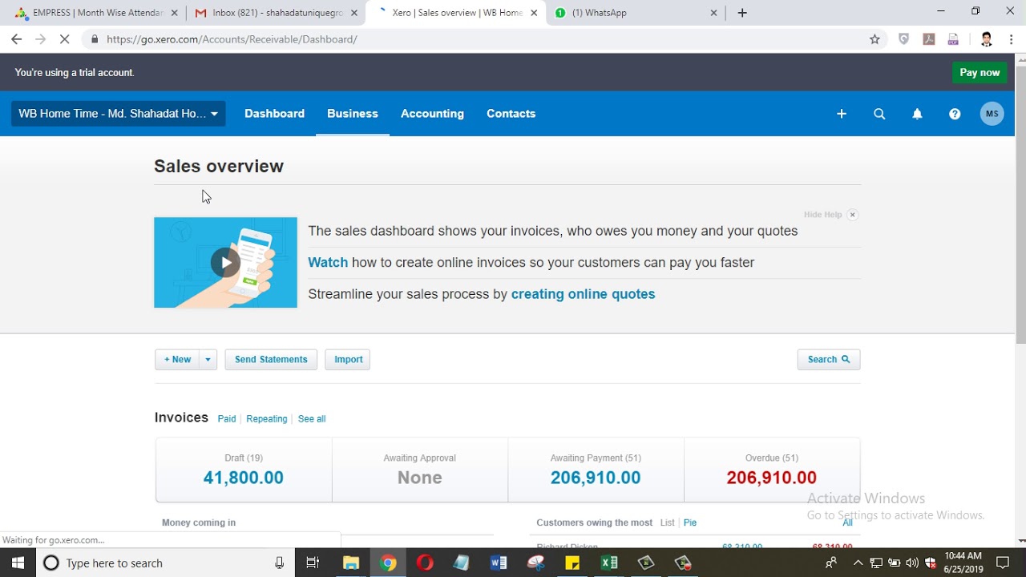Open File Explorer from the taskbar
The image size is (1026, 577).
(x=350, y=563)
